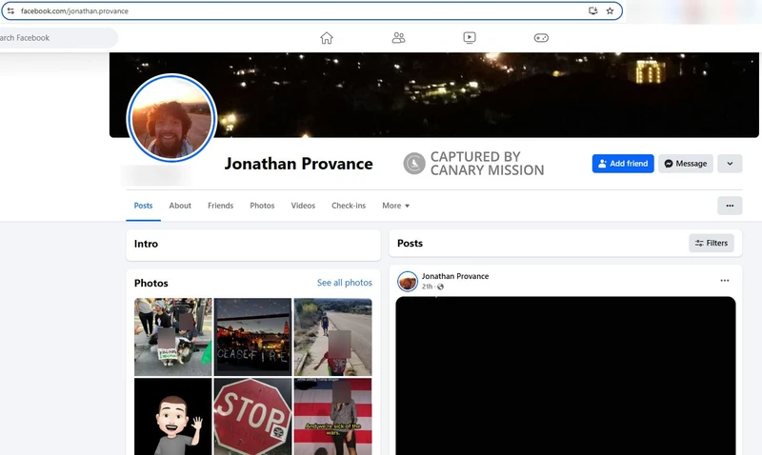Viewport: 762px width, 455px height.
Task: Click the Intro section heading
Action: pyautogui.click(x=146, y=244)
